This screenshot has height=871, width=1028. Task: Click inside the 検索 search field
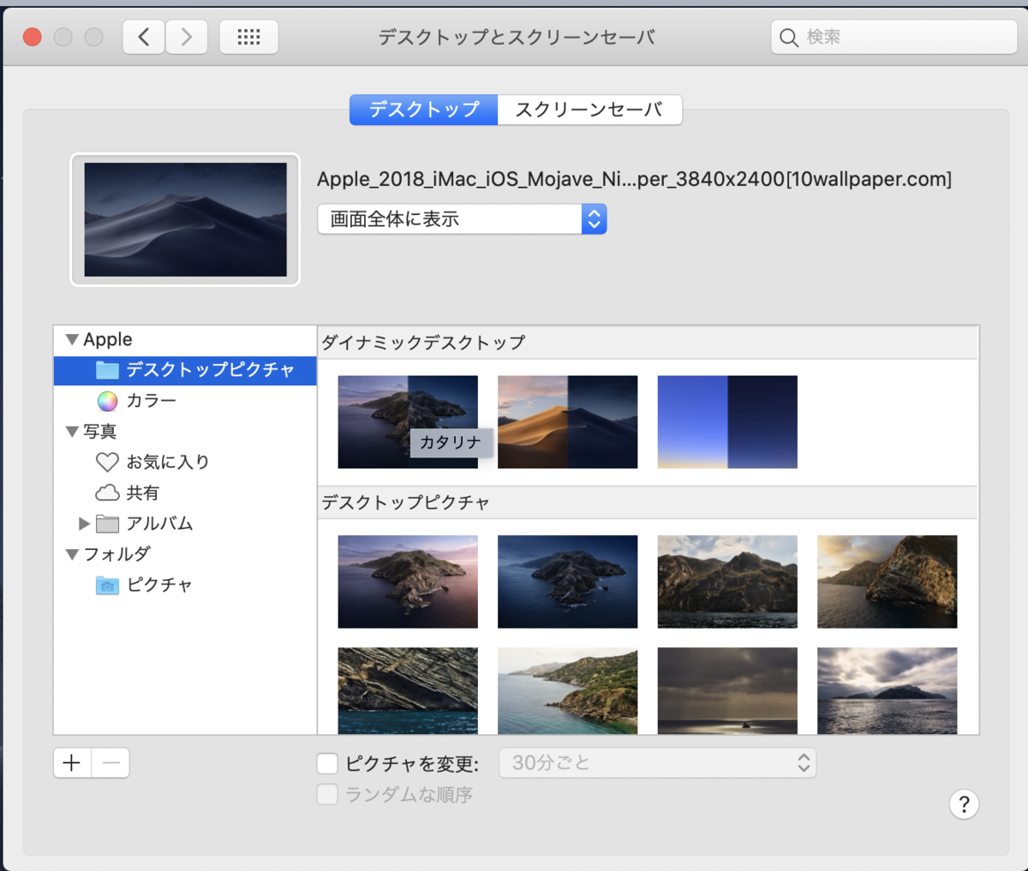894,37
